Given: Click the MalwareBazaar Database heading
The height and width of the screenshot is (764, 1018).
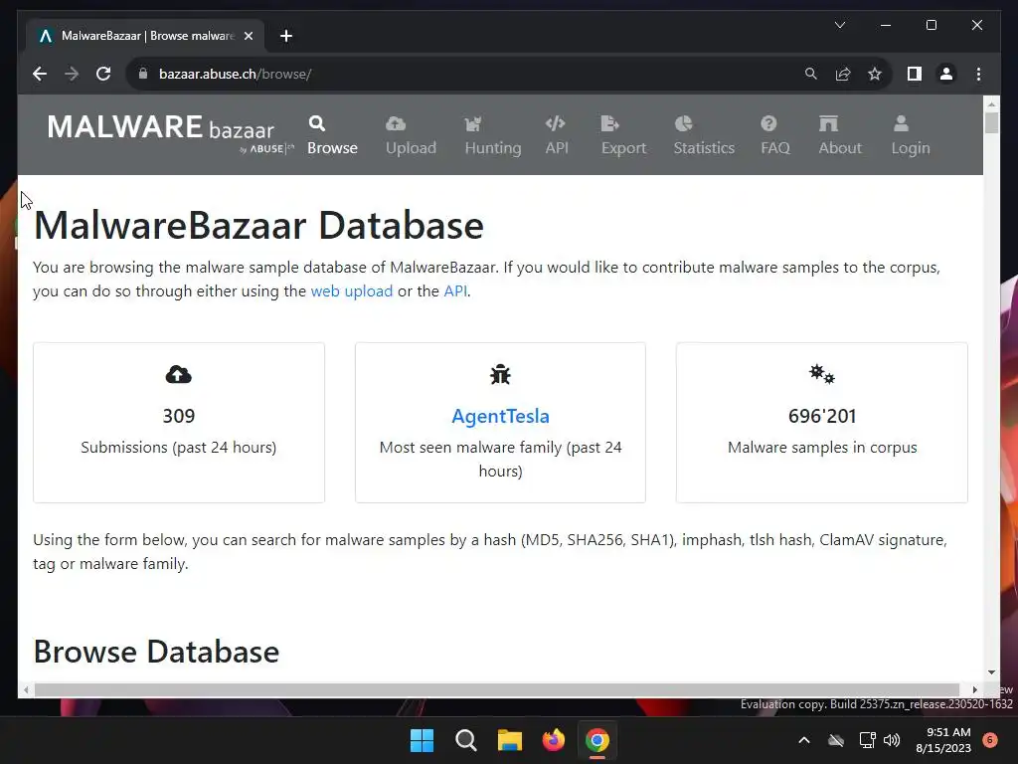Looking at the screenshot, I should coord(258,226).
